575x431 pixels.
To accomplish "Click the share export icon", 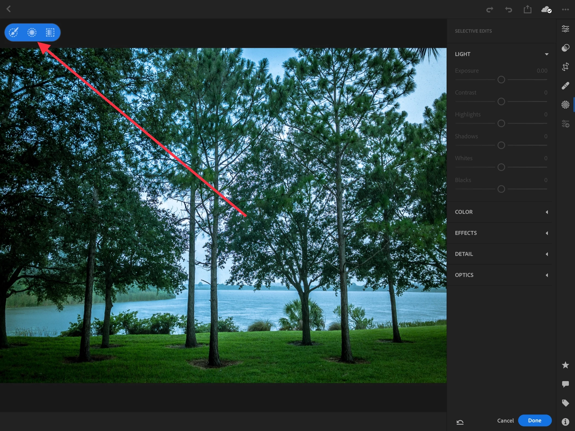I will click(x=527, y=10).
